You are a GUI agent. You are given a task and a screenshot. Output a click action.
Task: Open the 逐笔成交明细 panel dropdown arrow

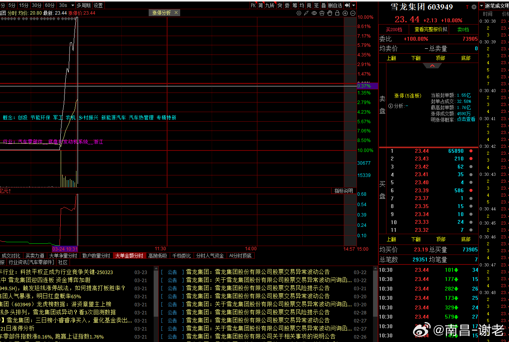pyautogui.click(x=482, y=6)
